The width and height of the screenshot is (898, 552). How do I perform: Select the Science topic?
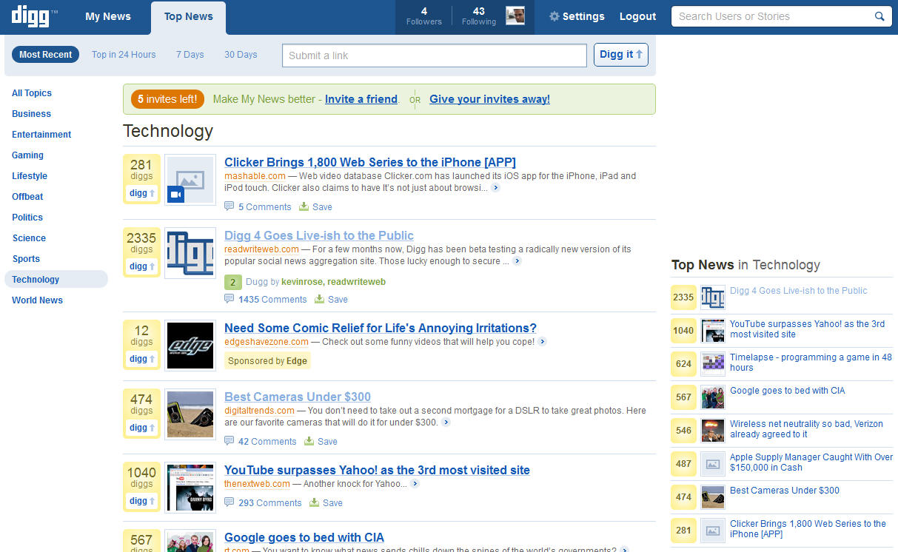coord(29,238)
